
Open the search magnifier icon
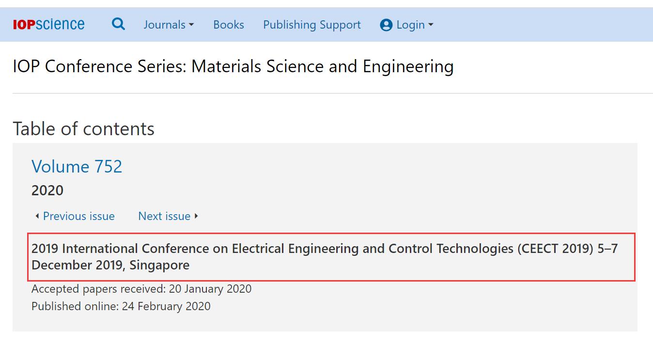(x=118, y=24)
